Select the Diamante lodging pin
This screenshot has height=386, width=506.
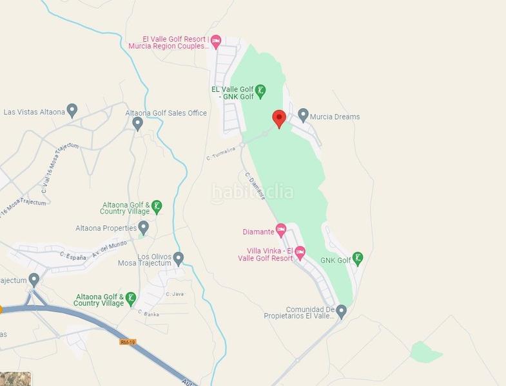coord(281,230)
